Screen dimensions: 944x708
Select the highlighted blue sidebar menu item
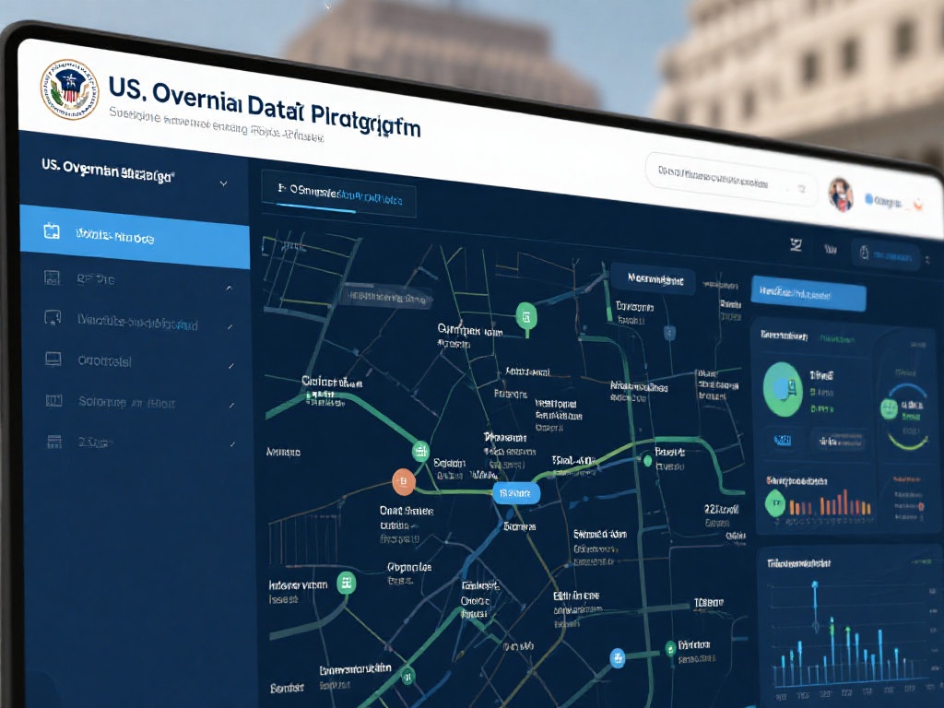click(x=135, y=236)
